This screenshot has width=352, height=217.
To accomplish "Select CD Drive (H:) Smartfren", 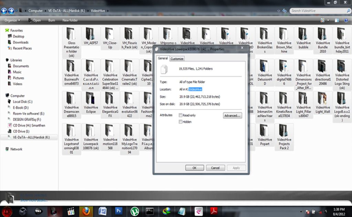I will tap(29, 126).
